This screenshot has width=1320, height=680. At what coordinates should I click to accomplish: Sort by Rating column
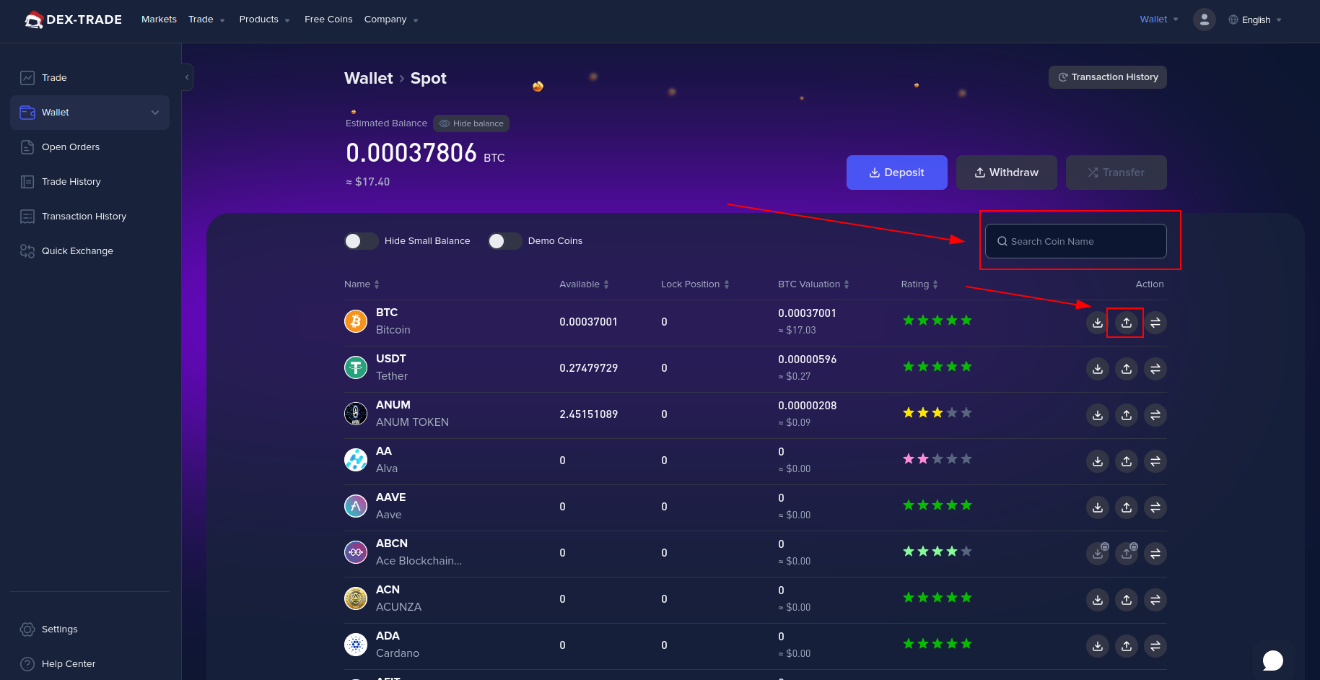[919, 284]
